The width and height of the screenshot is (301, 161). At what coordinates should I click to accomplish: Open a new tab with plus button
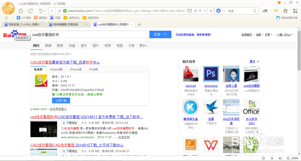[139, 25]
